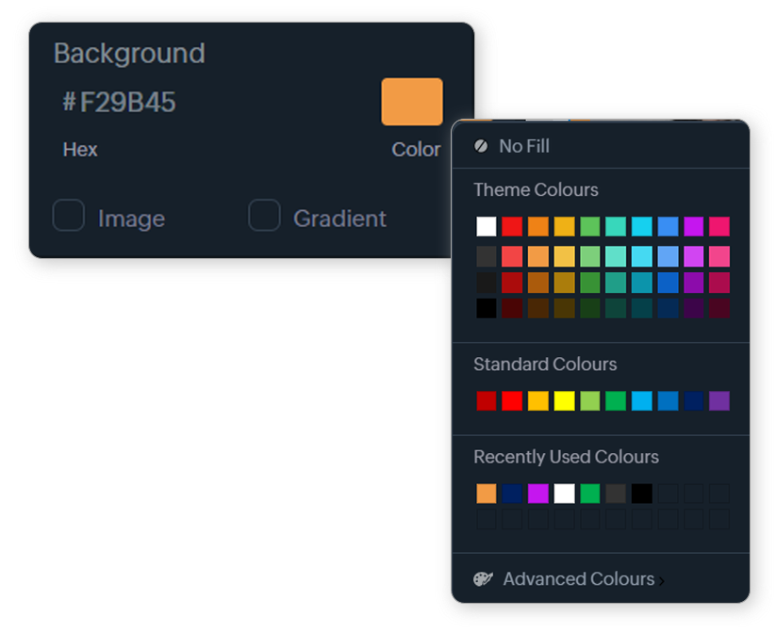
Task: Expand Advanced Colours via its chevron arrow
Action: [661, 581]
